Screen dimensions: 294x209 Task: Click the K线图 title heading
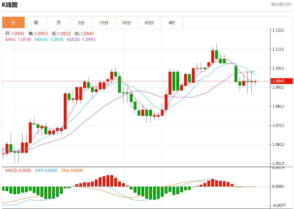click(10, 5)
